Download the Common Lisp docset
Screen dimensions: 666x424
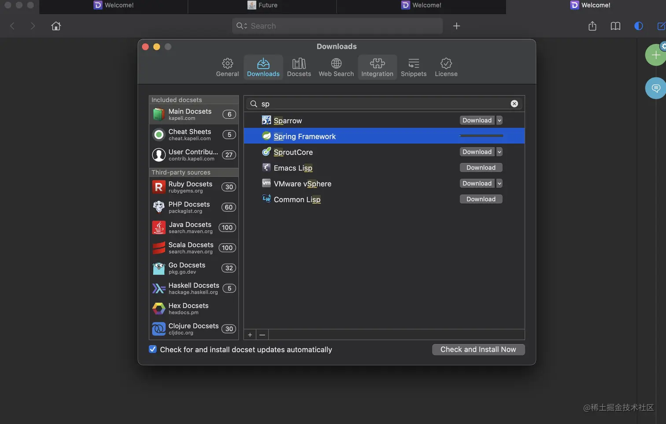coord(481,199)
